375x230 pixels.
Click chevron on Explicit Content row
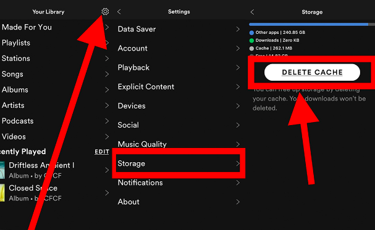[x=238, y=86]
